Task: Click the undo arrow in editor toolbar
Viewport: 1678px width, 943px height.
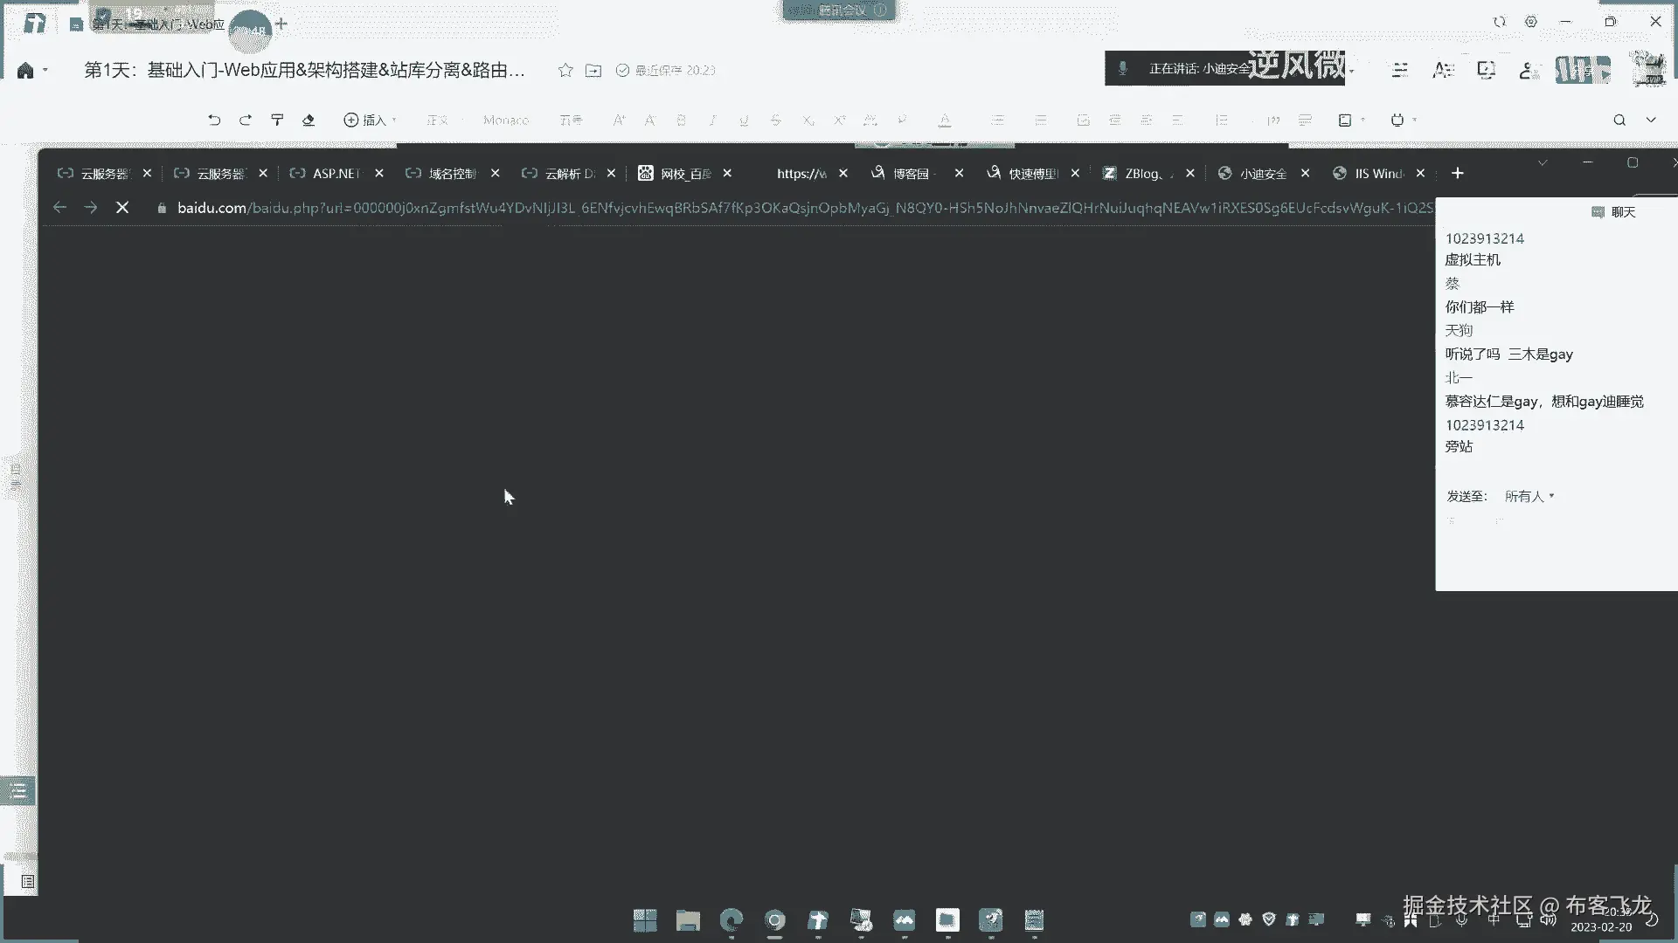Action: pyautogui.click(x=214, y=120)
